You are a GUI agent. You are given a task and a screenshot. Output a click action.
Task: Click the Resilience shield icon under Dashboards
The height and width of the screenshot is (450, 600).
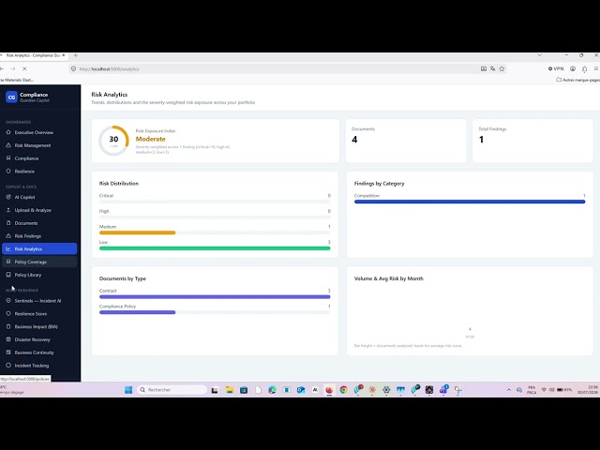[x=8, y=171]
